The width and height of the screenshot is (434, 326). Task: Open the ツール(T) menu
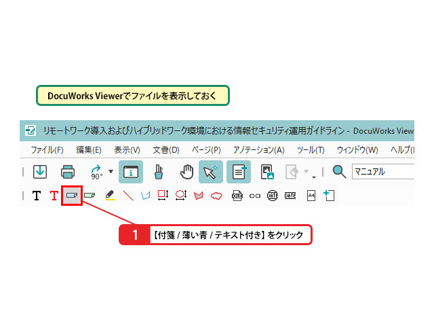(x=311, y=150)
